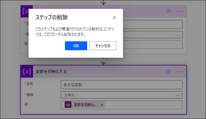Open help for lower 変数を初期化する step

(x=168, y=71)
